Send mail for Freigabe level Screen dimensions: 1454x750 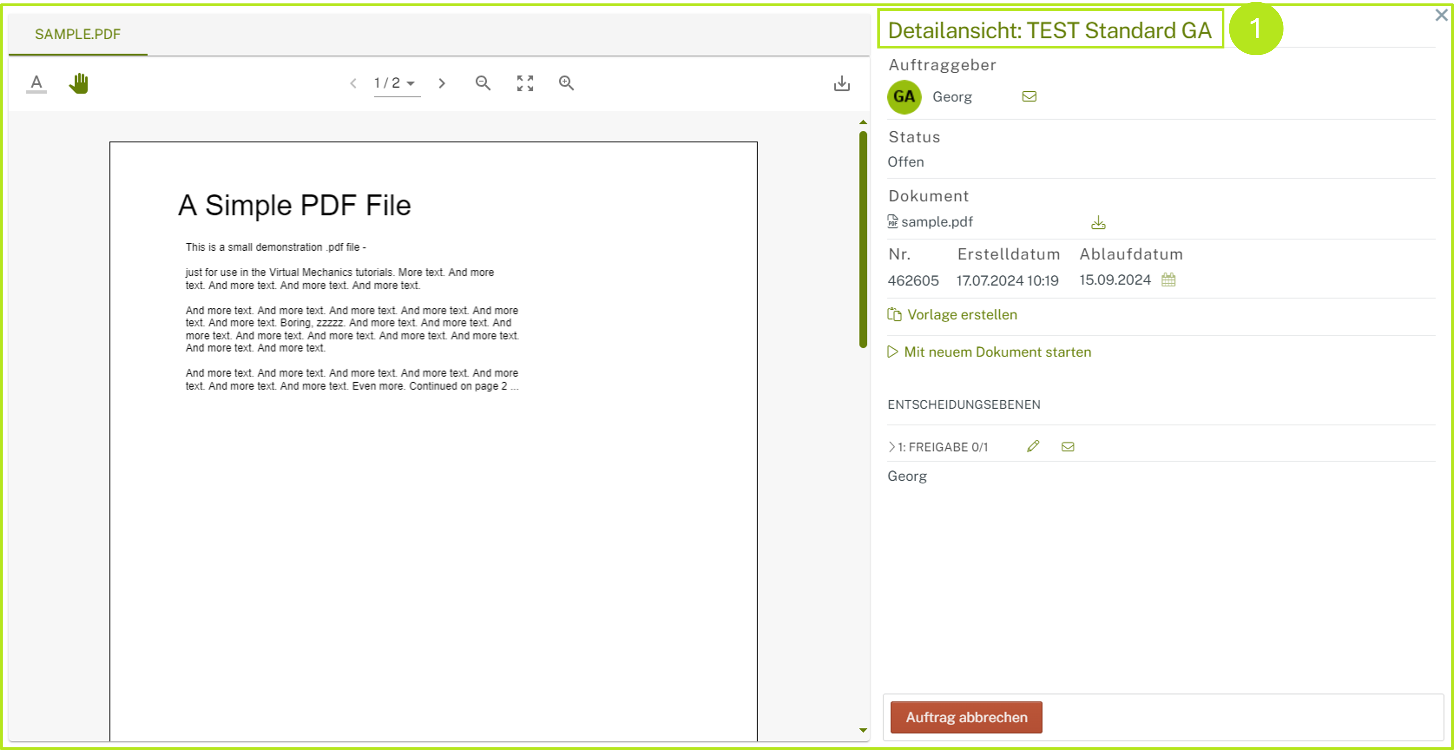pyautogui.click(x=1067, y=446)
